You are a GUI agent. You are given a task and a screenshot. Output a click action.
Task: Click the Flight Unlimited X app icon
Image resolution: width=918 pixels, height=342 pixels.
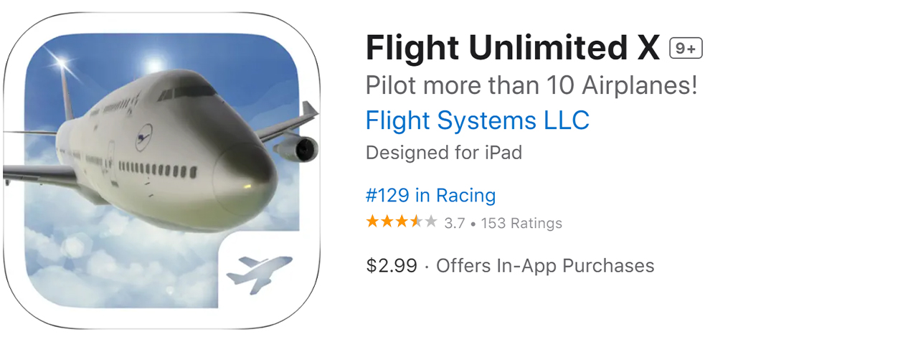161,171
